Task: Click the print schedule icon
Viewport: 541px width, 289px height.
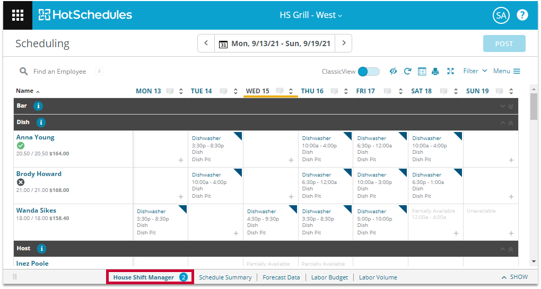Action: point(435,72)
